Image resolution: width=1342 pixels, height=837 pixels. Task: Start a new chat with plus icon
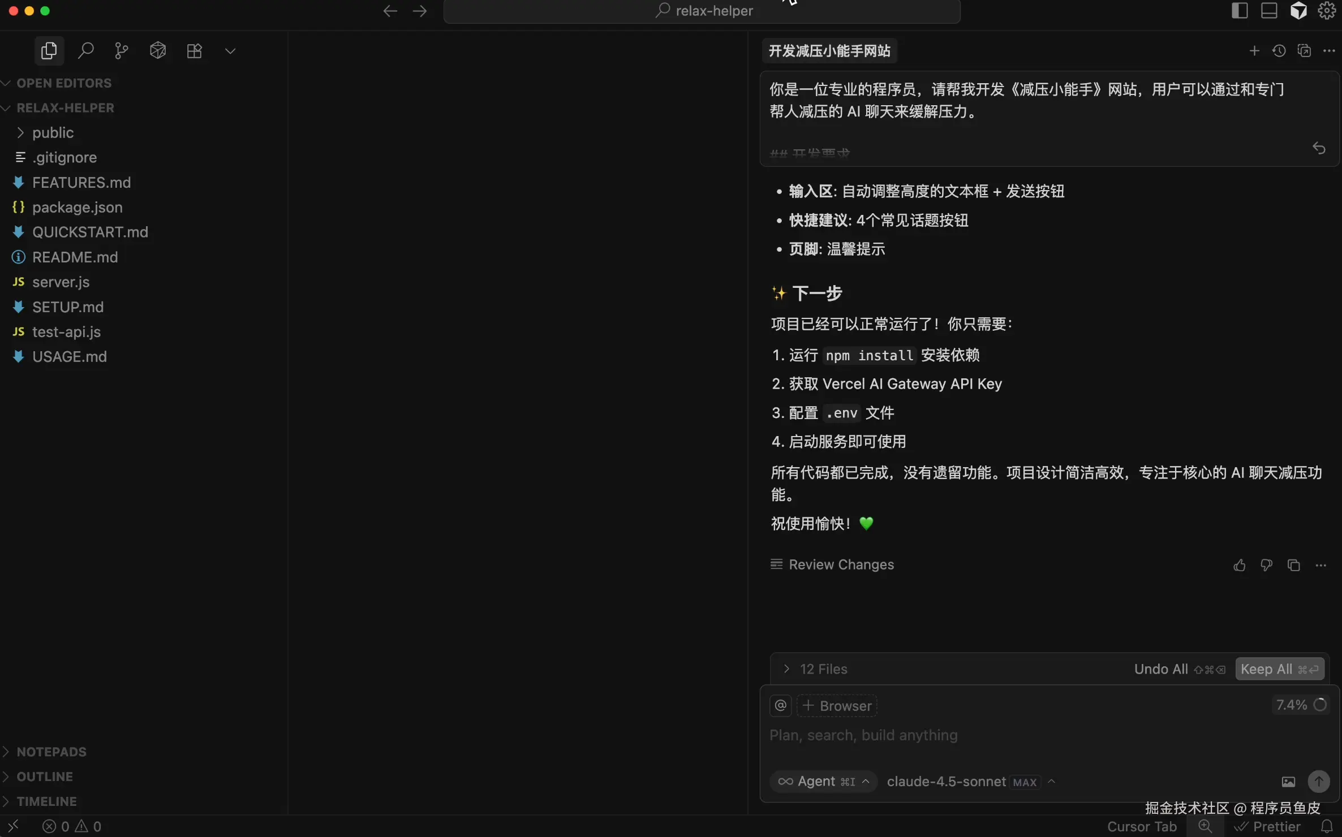1254,51
